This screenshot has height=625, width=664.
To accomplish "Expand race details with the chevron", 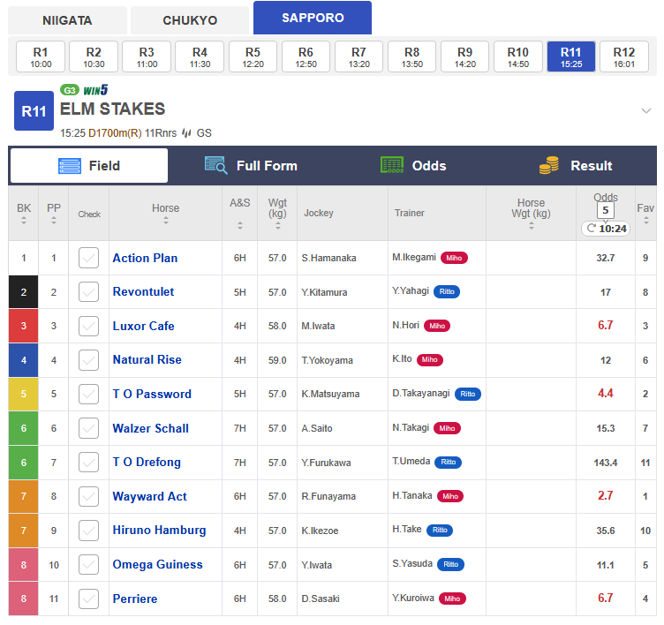I will 645,111.
